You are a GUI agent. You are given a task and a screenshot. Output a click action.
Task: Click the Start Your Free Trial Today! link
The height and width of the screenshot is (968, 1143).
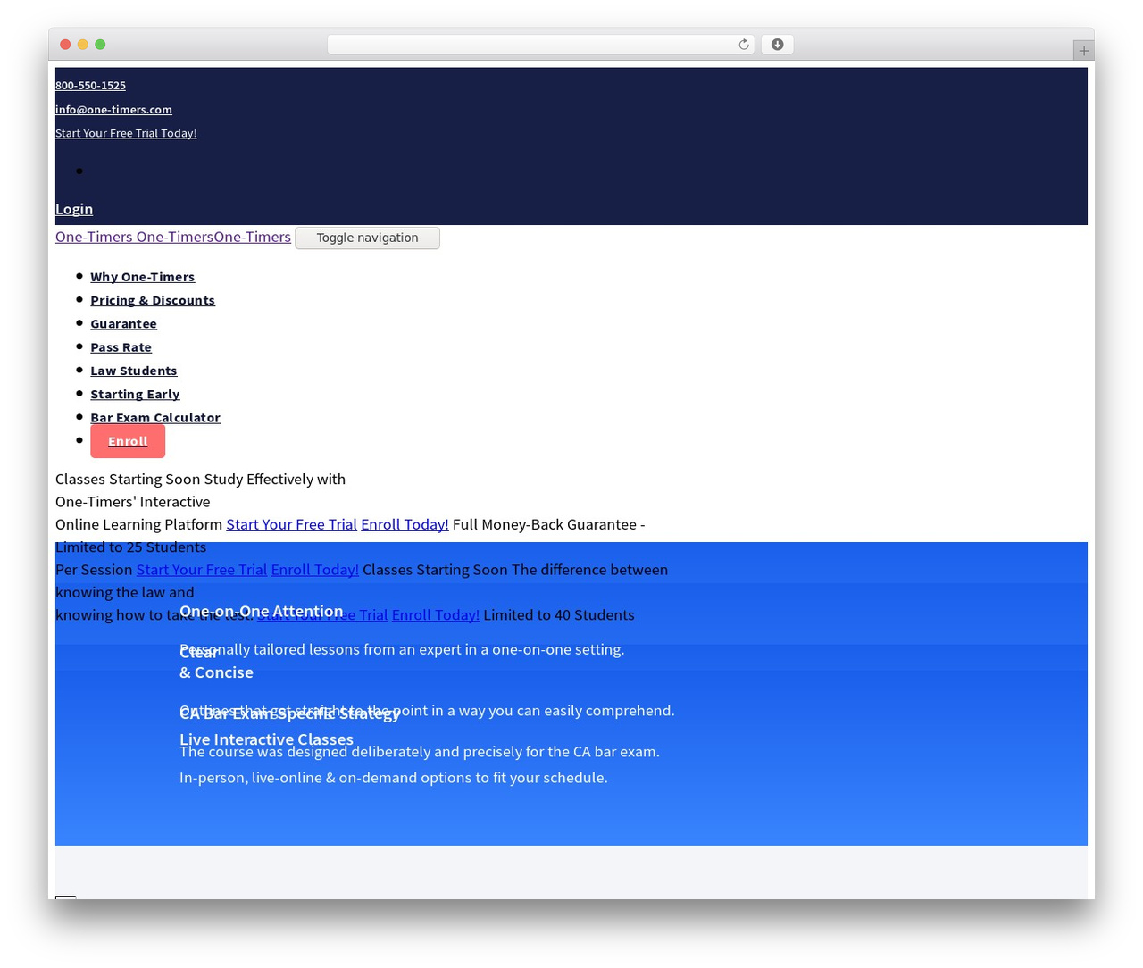126,133
